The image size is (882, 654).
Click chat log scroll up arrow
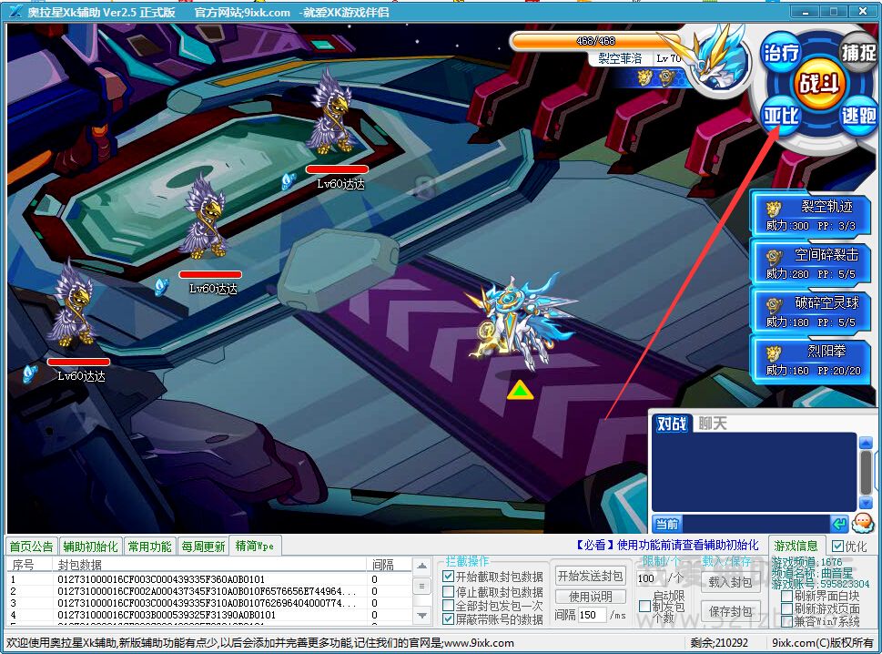tap(867, 443)
